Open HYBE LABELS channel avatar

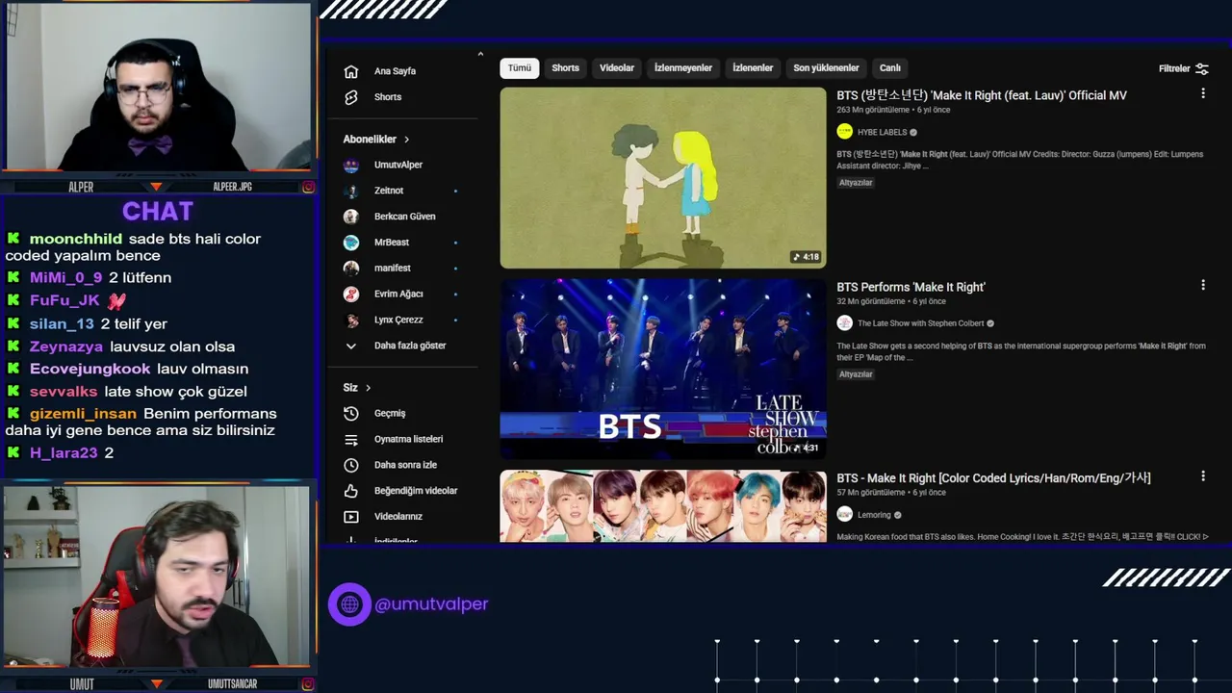pyautogui.click(x=845, y=132)
